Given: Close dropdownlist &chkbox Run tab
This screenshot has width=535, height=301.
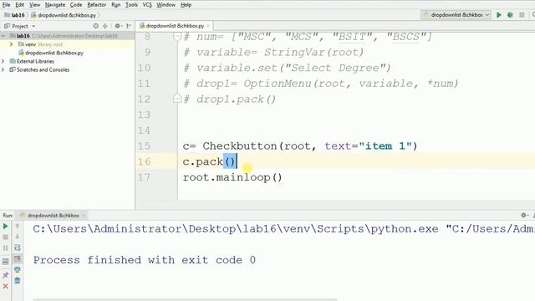Looking at the screenshot, I should (x=84, y=216).
